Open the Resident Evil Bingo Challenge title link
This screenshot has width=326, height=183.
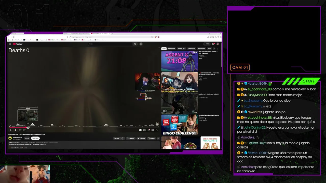pyautogui.click(x=209, y=116)
